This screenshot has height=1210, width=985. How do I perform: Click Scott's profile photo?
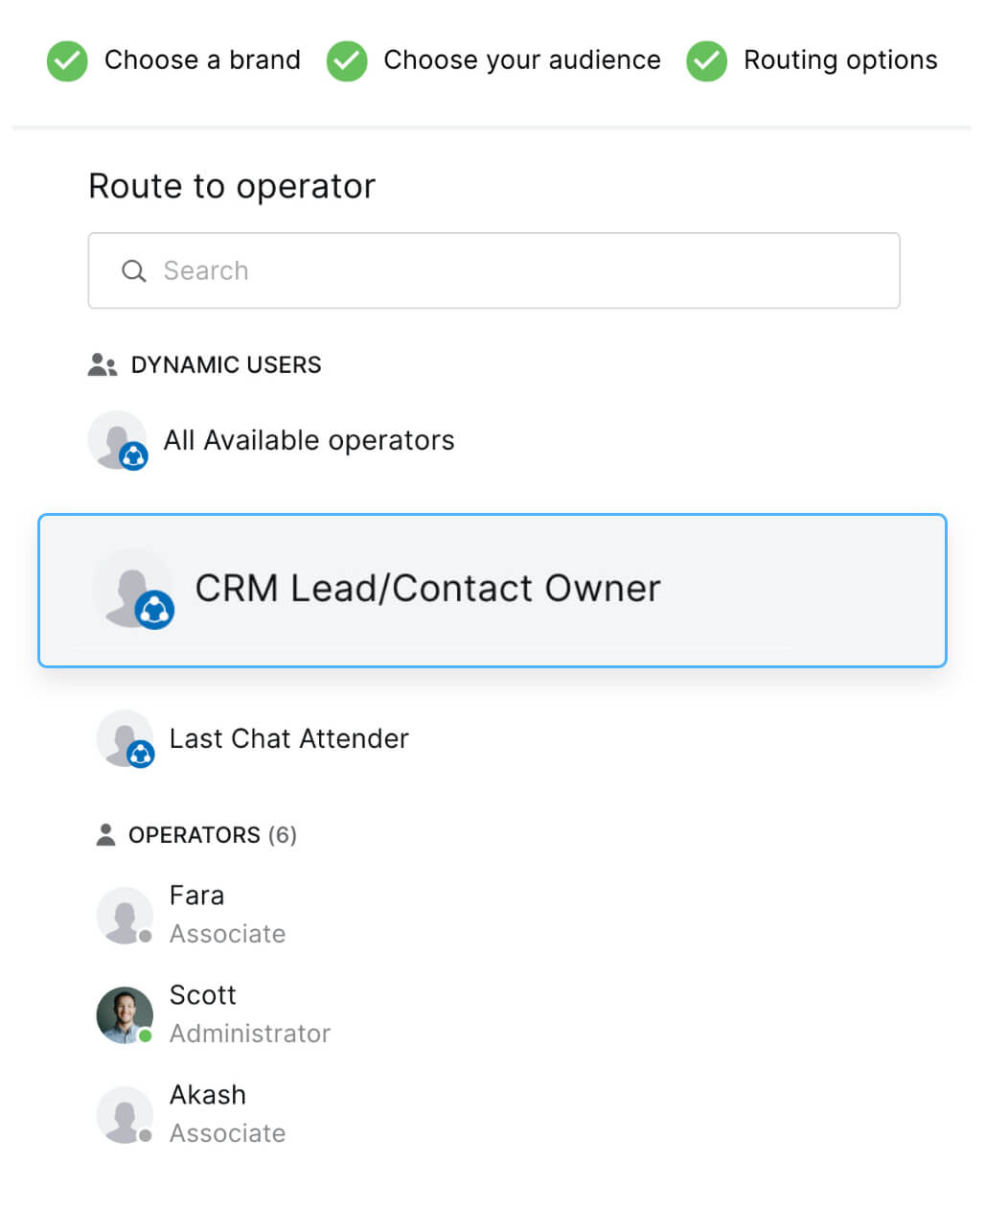(125, 1014)
